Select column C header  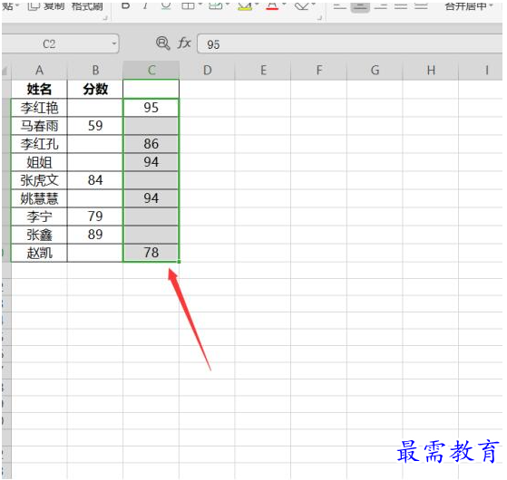151,70
